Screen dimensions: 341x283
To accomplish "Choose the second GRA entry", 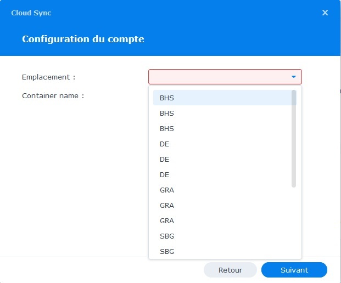I will click(167, 206).
